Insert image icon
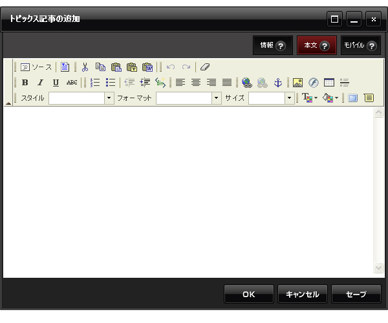This screenshot has height=323, width=388. (x=297, y=83)
